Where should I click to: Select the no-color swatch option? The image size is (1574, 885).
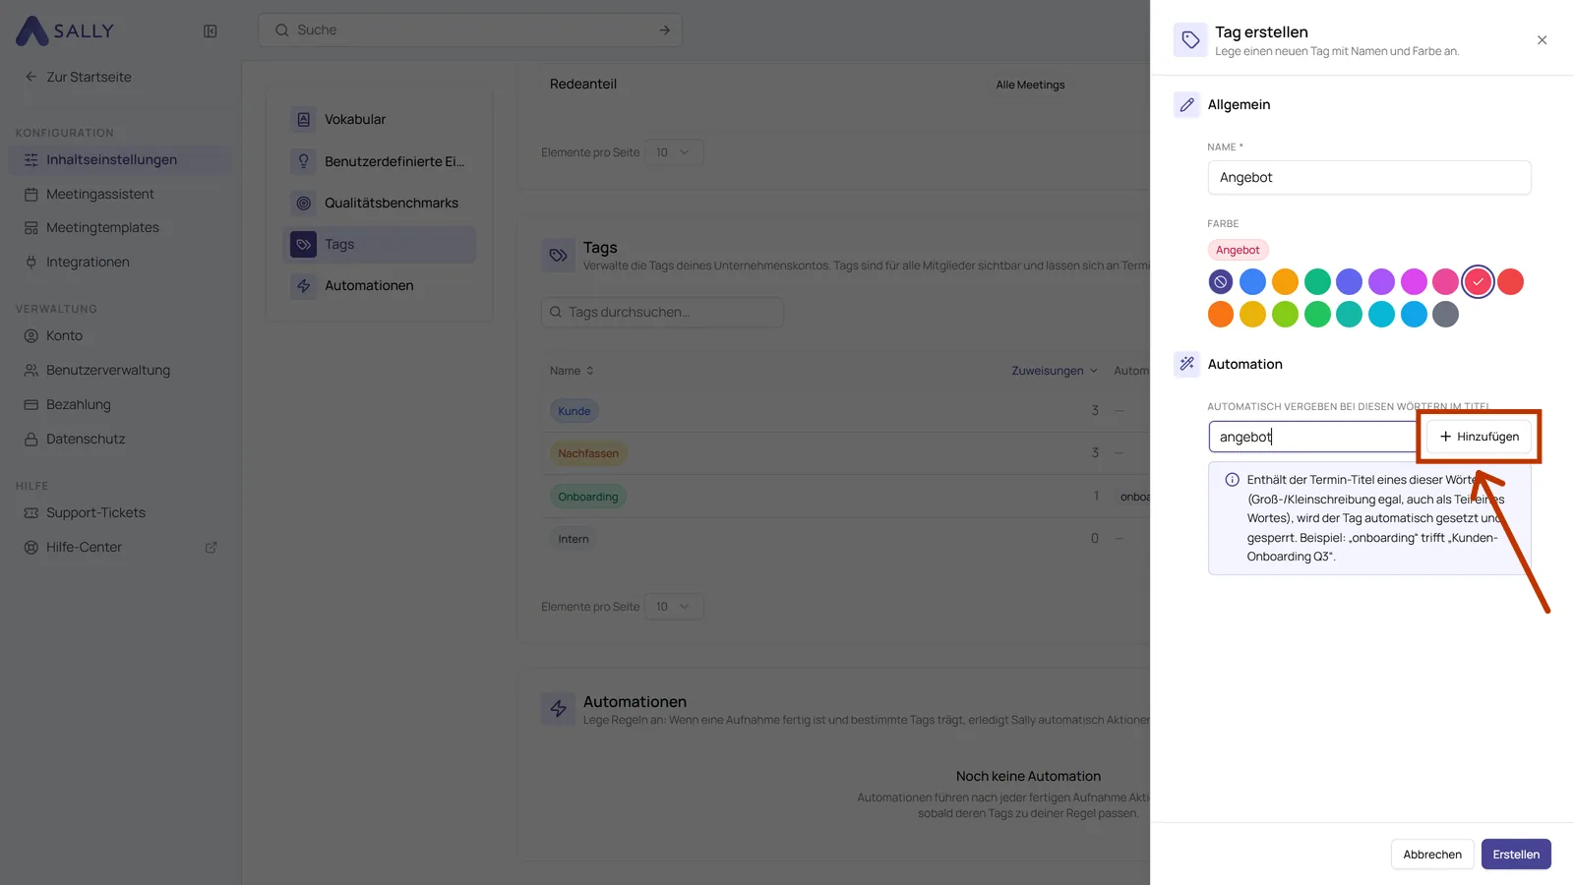pyautogui.click(x=1220, y=282)
